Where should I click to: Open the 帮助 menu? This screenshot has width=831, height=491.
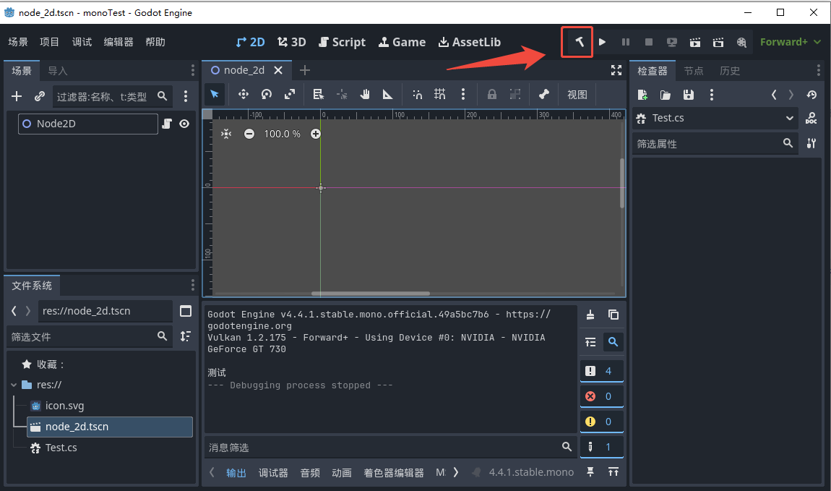(x=155, y=42)
